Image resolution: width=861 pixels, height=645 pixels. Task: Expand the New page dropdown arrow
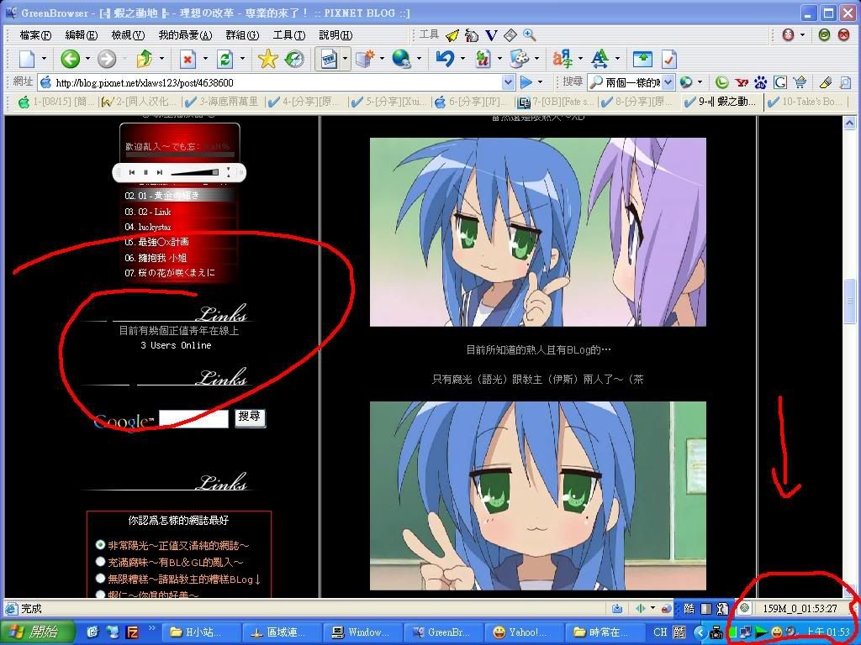tap(44, 59)
